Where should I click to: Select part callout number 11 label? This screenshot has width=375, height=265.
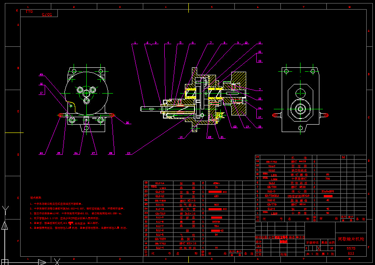tap(260, 43)
